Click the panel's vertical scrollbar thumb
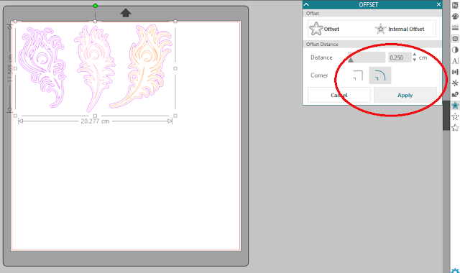Image resolution: width=460 pixels, height=273 pixels. (446, 115)
